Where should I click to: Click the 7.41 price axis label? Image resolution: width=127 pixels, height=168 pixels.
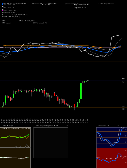click(123, 82)
